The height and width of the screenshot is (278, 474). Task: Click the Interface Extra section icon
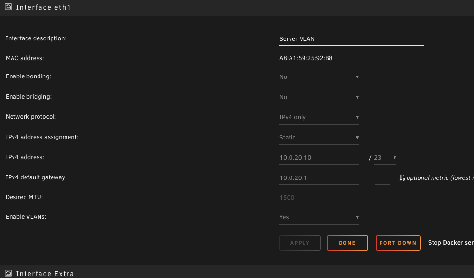click(8, 273)
